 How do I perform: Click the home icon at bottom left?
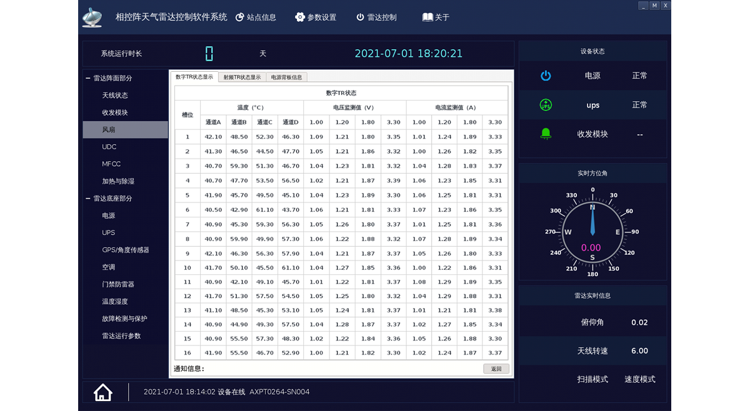click(103, 392)
